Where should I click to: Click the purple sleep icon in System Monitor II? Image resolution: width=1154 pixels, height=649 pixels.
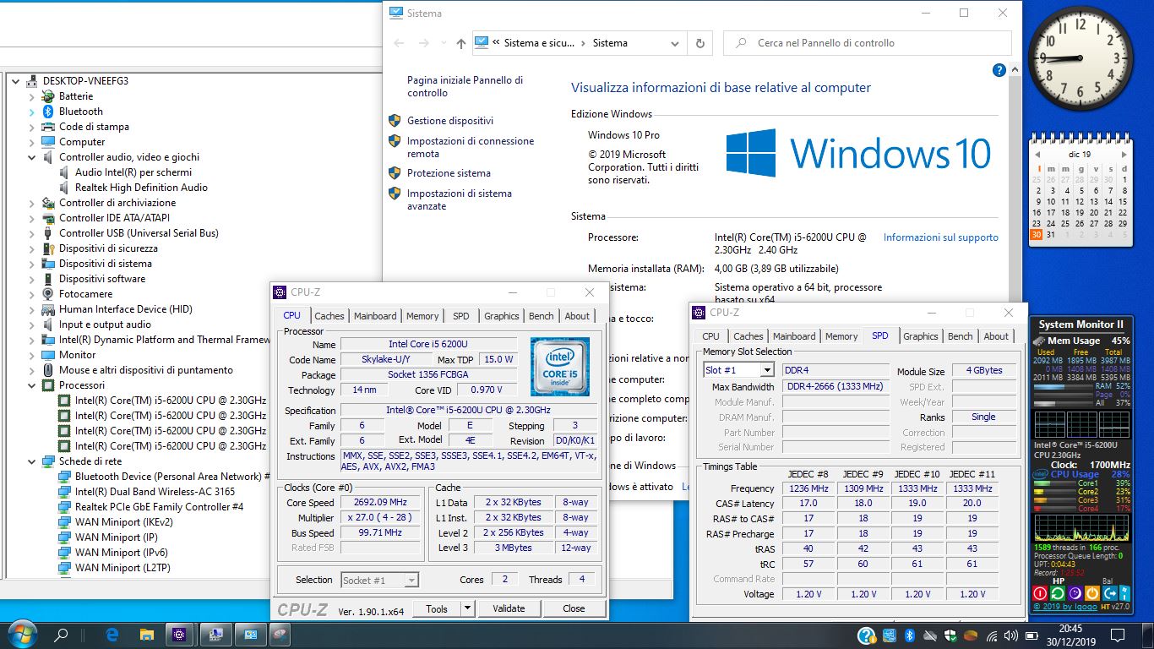click(x=1075, y=593)
